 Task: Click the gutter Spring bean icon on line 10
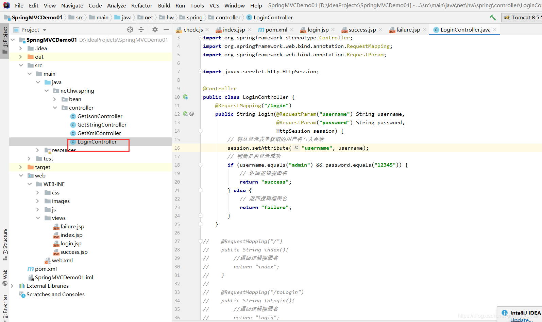pos(186,97)
